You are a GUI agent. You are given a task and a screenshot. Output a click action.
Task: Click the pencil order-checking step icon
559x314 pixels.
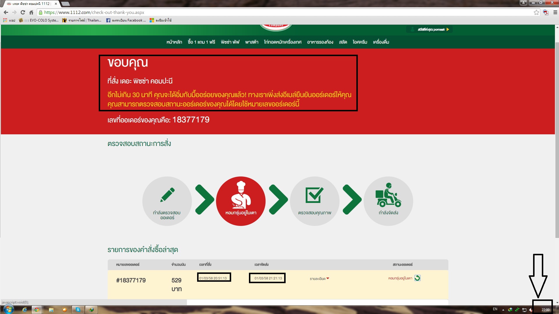[167, 201]
